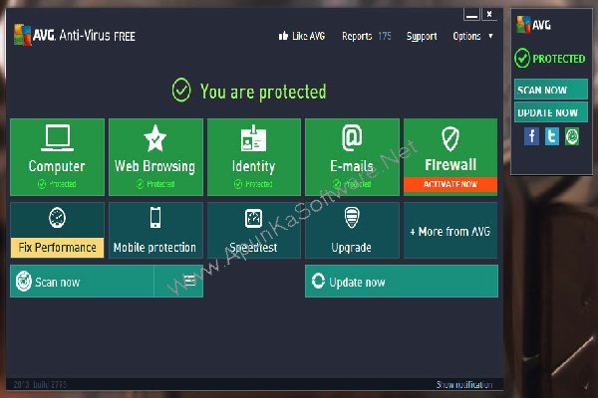
Task: Click the More from AVG tile
Action: pyautogui.click(x=450, y=231)
